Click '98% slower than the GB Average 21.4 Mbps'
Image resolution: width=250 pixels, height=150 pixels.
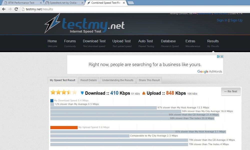coord(193,115)
